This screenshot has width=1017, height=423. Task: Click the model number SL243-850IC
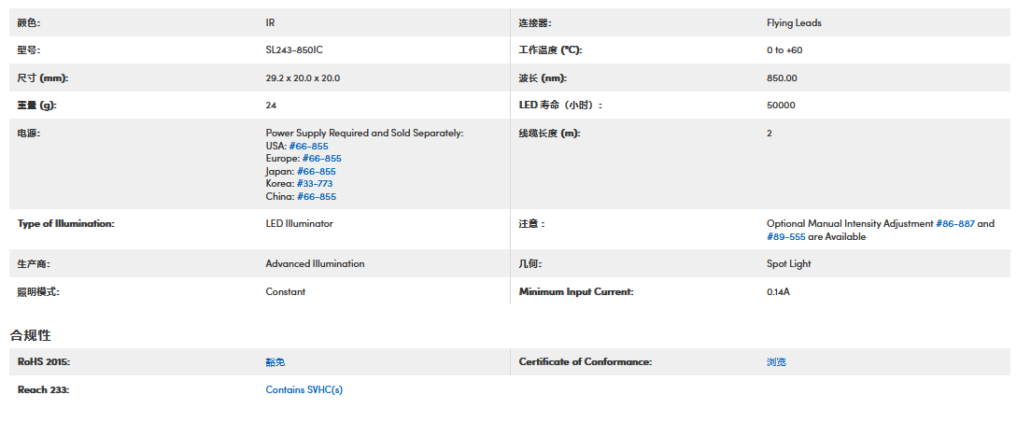click(294, 50)
